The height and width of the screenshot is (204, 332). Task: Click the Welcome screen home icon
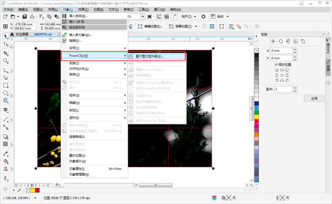coord(12,34)
